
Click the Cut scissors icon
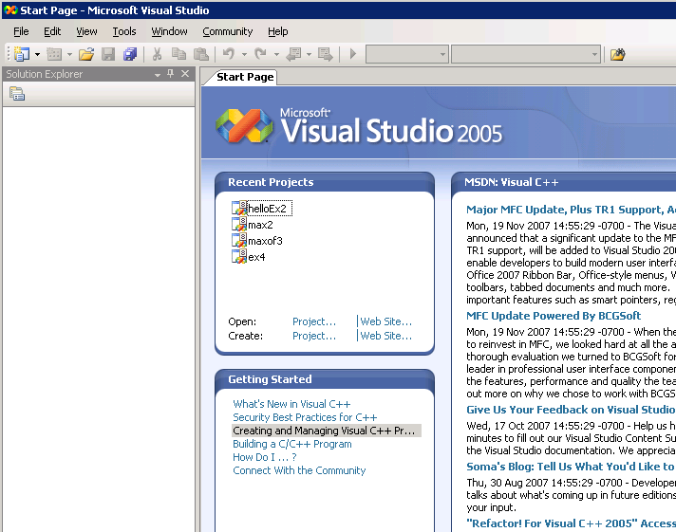pyautogui.click(x=157, y=54)
